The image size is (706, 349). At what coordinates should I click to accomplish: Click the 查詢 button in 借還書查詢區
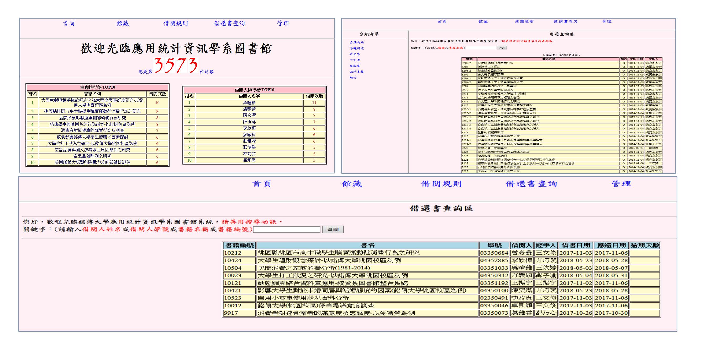pyautogui.click(x=333, y=230)
